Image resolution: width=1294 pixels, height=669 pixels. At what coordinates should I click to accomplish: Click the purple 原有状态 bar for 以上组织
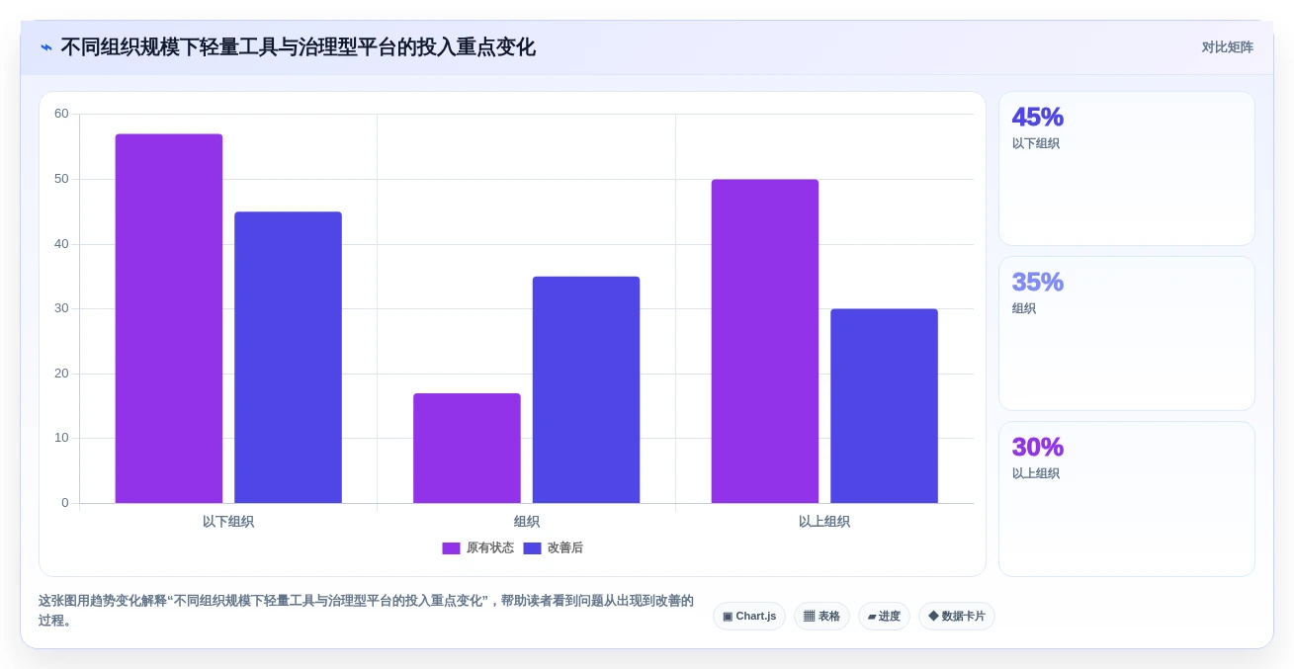pos(765,341)
